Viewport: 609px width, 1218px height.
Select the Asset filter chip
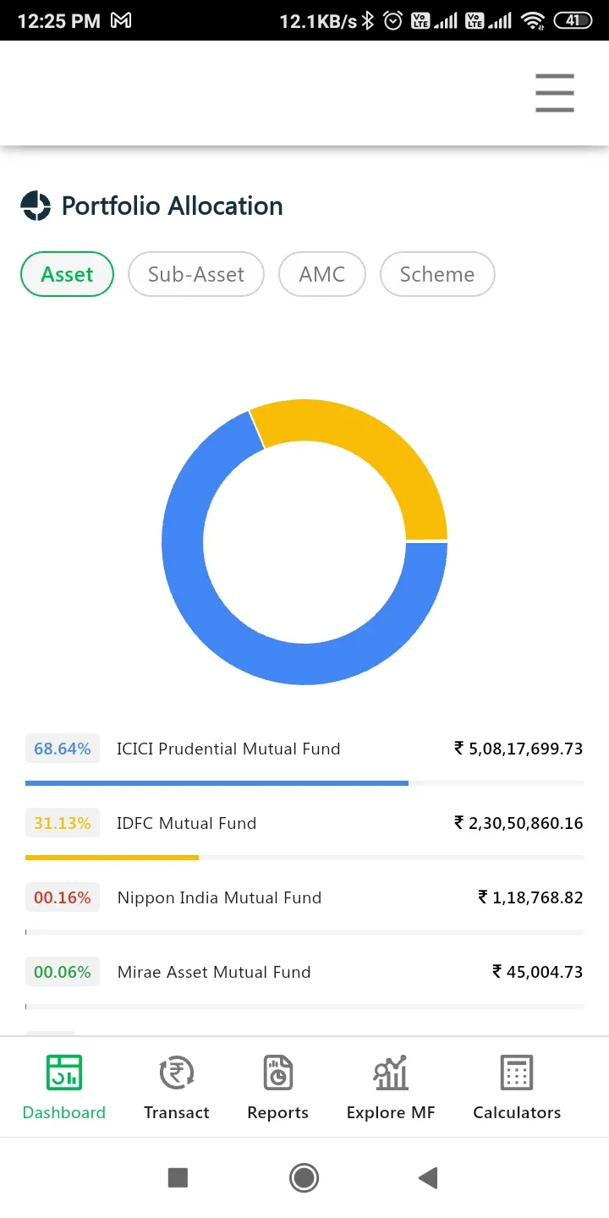67,274
